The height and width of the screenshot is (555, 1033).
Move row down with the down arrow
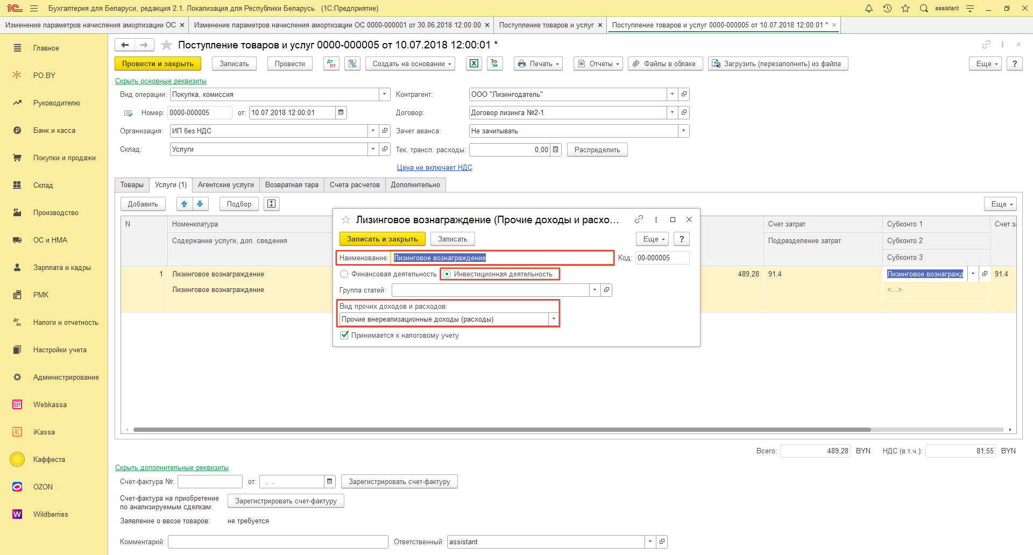pos(200,204)
